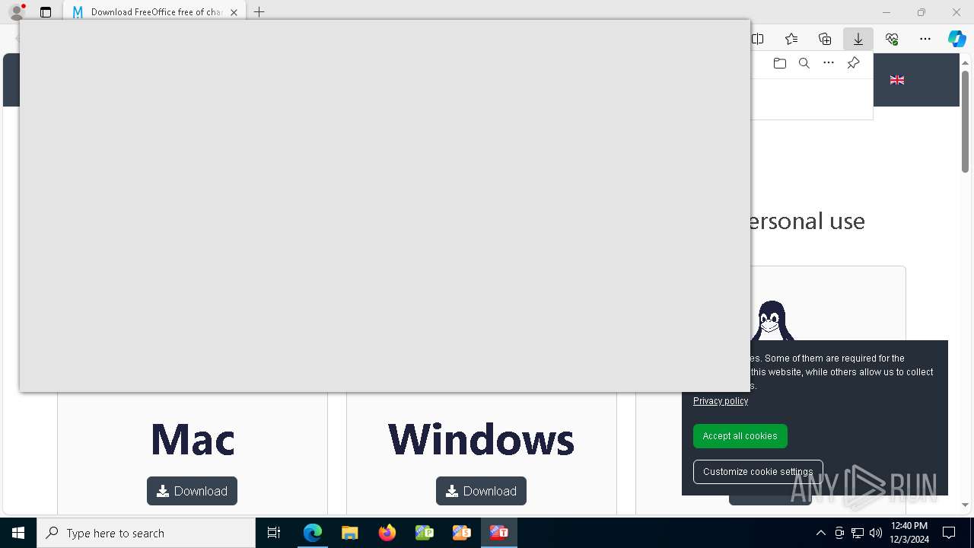
Task: Select the Download FreeOffice tab
Action: coord(154,12)
